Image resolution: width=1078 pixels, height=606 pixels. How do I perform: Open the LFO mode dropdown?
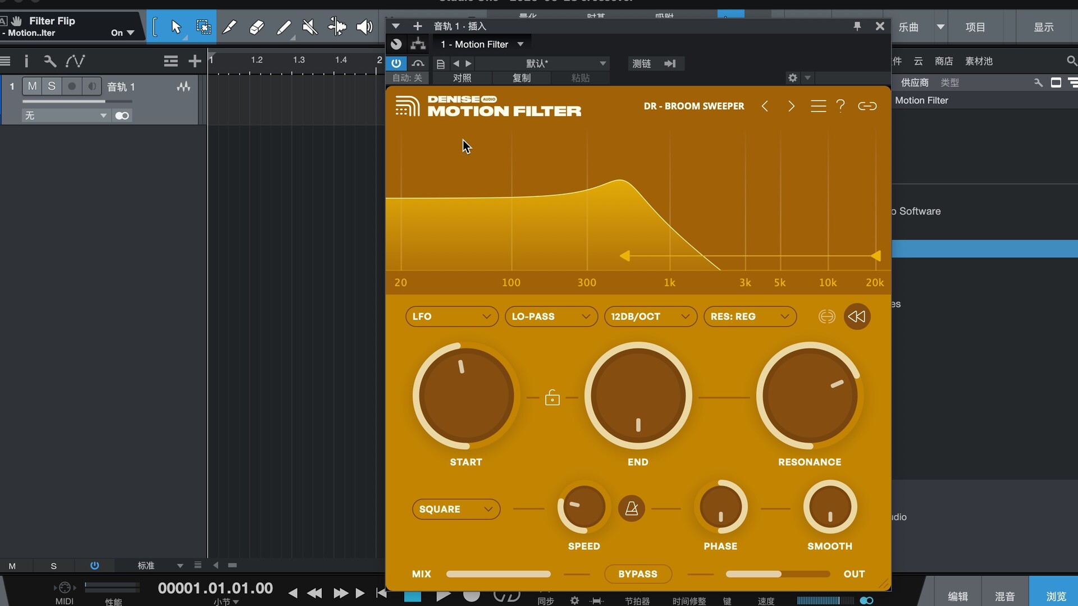(451, 316)
